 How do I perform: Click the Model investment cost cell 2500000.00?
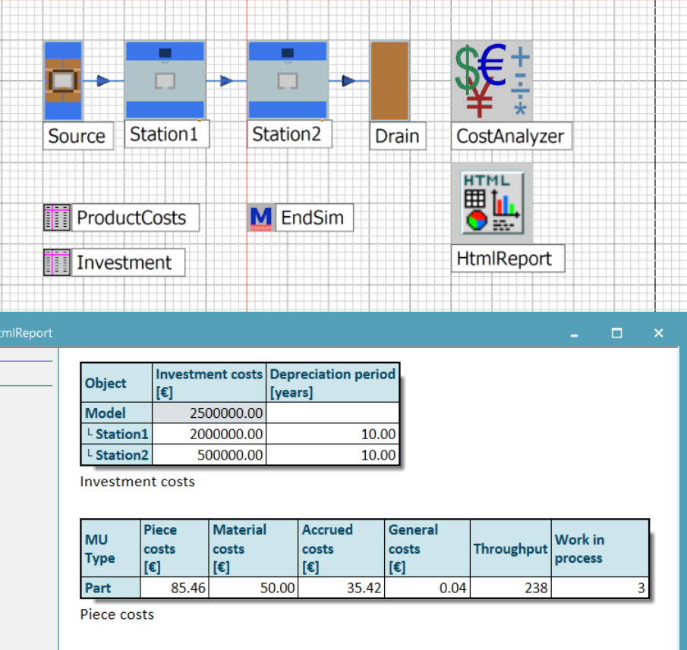coord(209,413)
